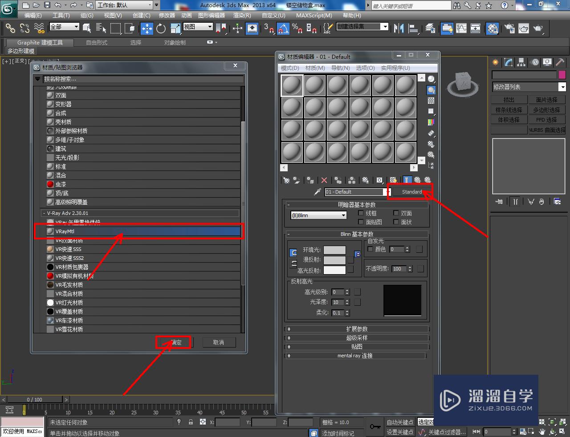Viewport: 570px width, 437px height.
Task: Click Get Material icon in Material Editor
Action: click(x=286, y=180)
